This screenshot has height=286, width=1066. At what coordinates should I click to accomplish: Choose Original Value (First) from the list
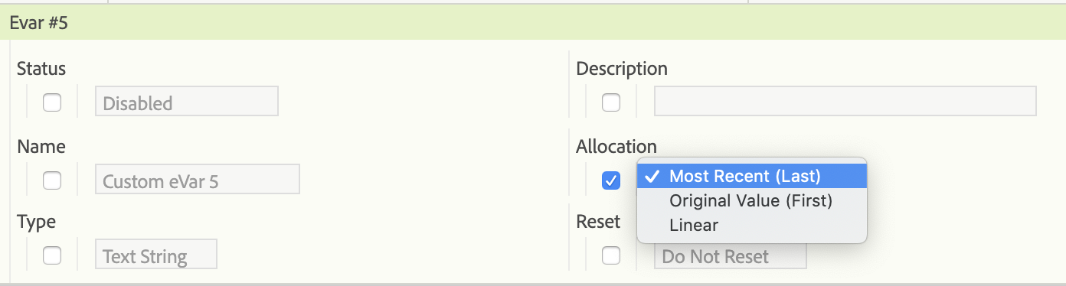coord(752,201)
